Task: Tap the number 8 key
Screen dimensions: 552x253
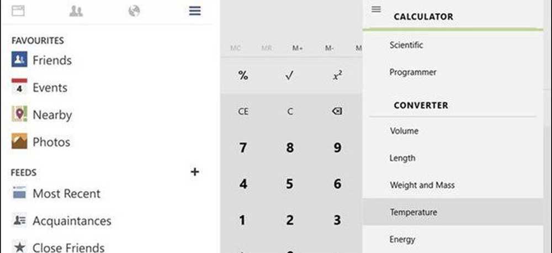Action: (x=290, y=147)
